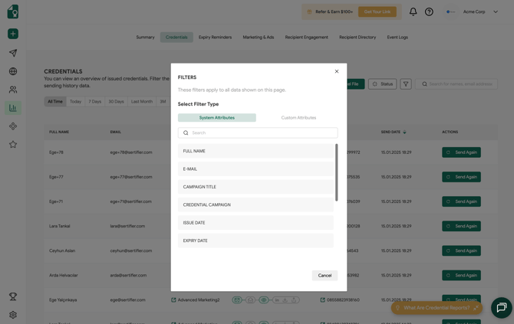Choose the CREDENTIAL CAMPAIGN filter attribute
Screen dimensions: 514x324
click(255, 205)
